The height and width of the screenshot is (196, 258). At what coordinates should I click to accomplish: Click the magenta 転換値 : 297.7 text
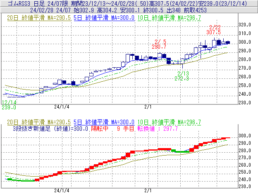(x=158, y=128)
